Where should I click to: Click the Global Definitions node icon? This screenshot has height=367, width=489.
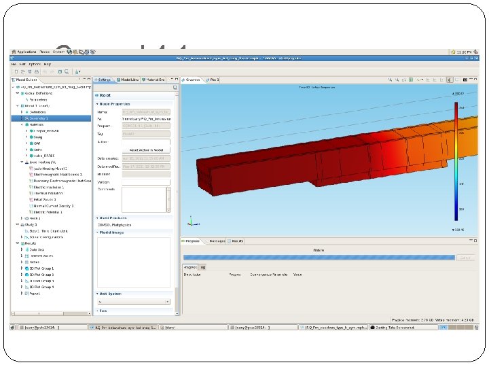[x=22, y=93]
